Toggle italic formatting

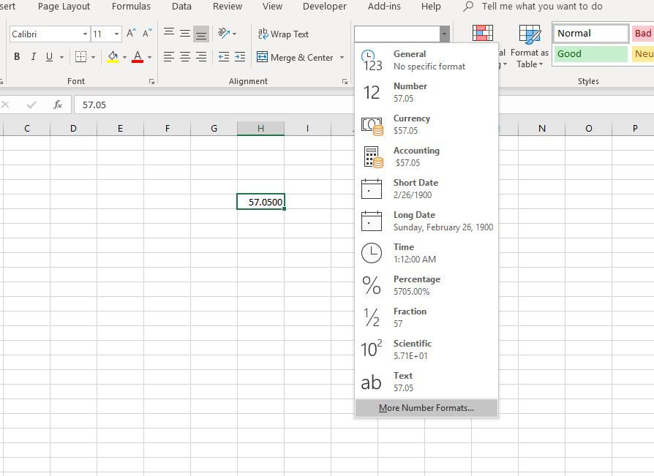point(33,56)
